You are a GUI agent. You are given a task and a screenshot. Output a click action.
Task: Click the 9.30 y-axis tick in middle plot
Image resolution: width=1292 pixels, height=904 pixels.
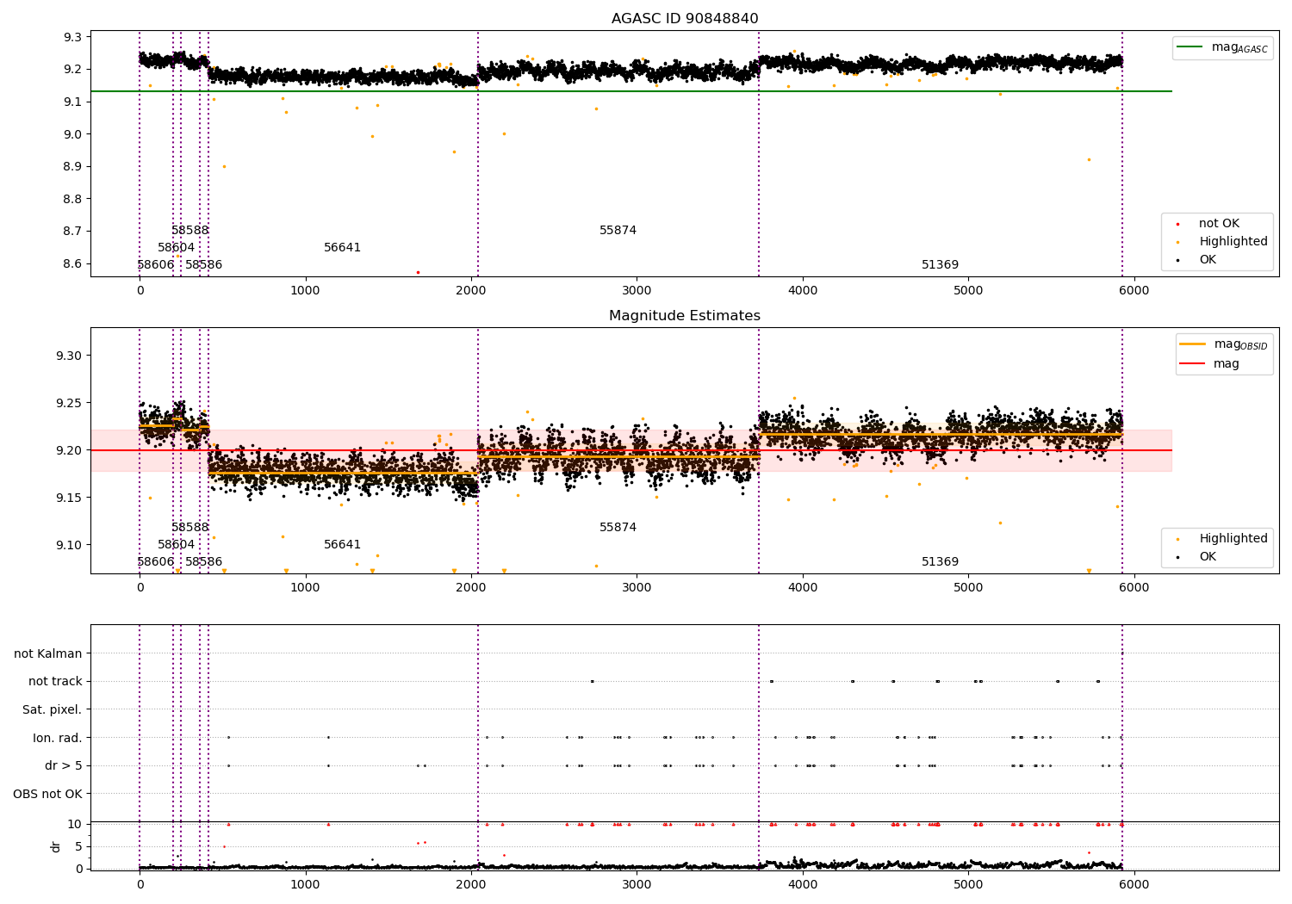tap(69, 356)
